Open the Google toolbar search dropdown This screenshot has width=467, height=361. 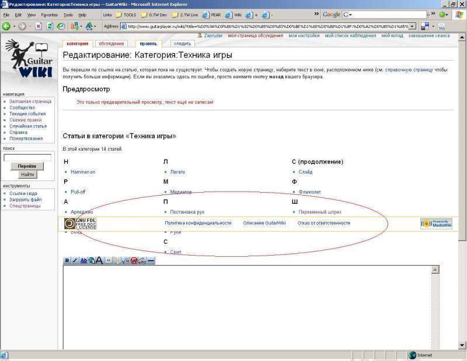pyautogui.click(x=351, y=15)
